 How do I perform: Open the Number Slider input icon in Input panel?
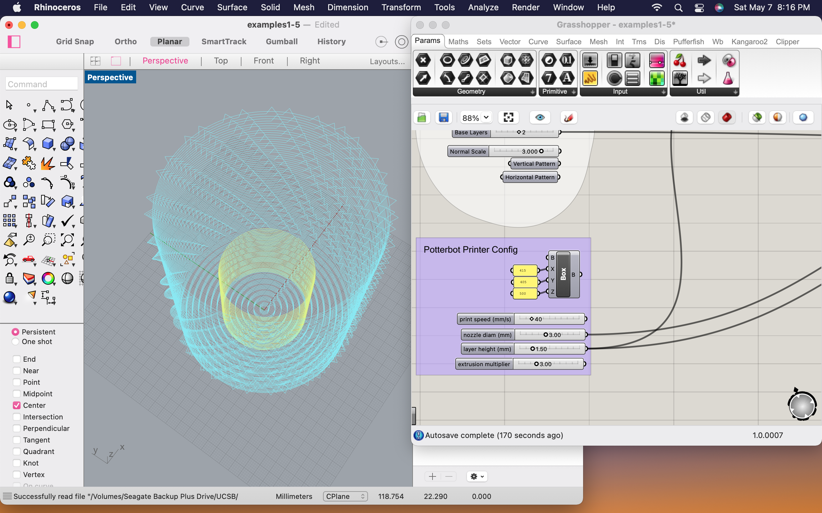tap(590, 60)
